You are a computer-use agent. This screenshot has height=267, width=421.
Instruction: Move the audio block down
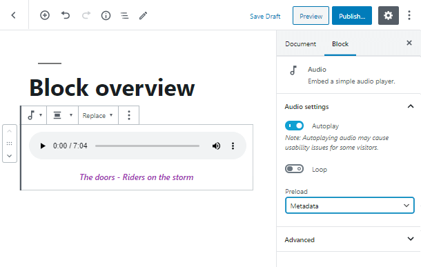pyautogui.click(x=10, y=156)
